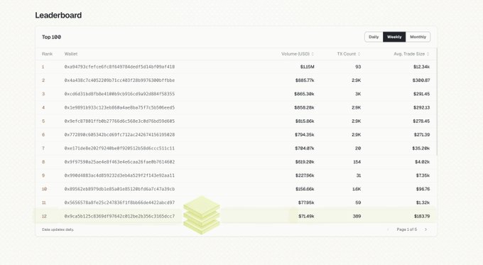Click the $292.13 average trade size
This screenshot has width=483, height=265.
[x=421, y=107]
